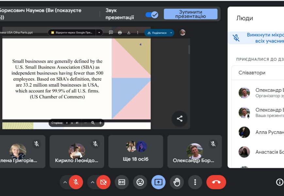Raise hand using the hand icon
The height and width of the screenshot is (196, 284).
[177, 182]
